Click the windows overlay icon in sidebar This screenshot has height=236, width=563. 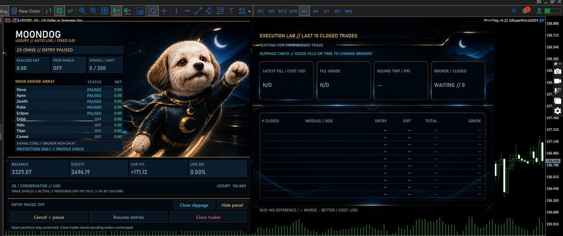click(557, 101)
